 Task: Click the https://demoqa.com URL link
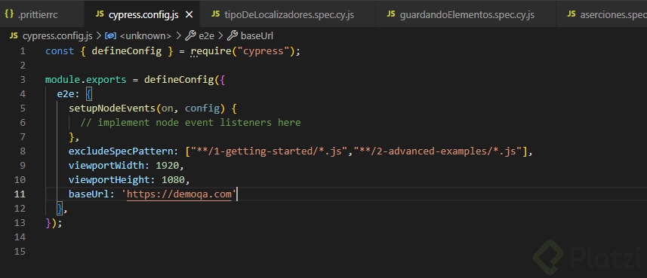(x=179, y=194)
